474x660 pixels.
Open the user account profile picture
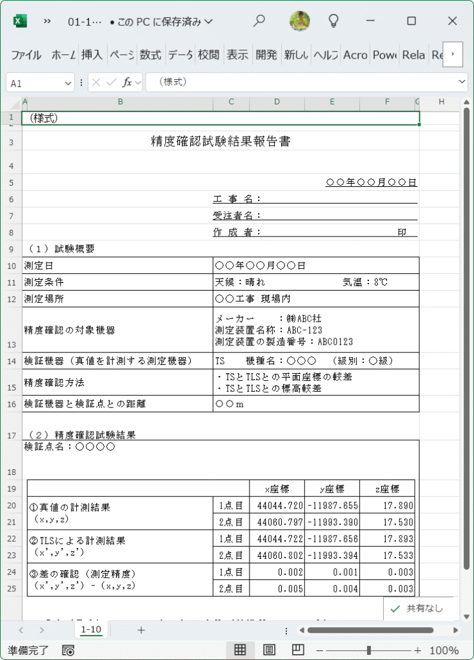[300, 21]
